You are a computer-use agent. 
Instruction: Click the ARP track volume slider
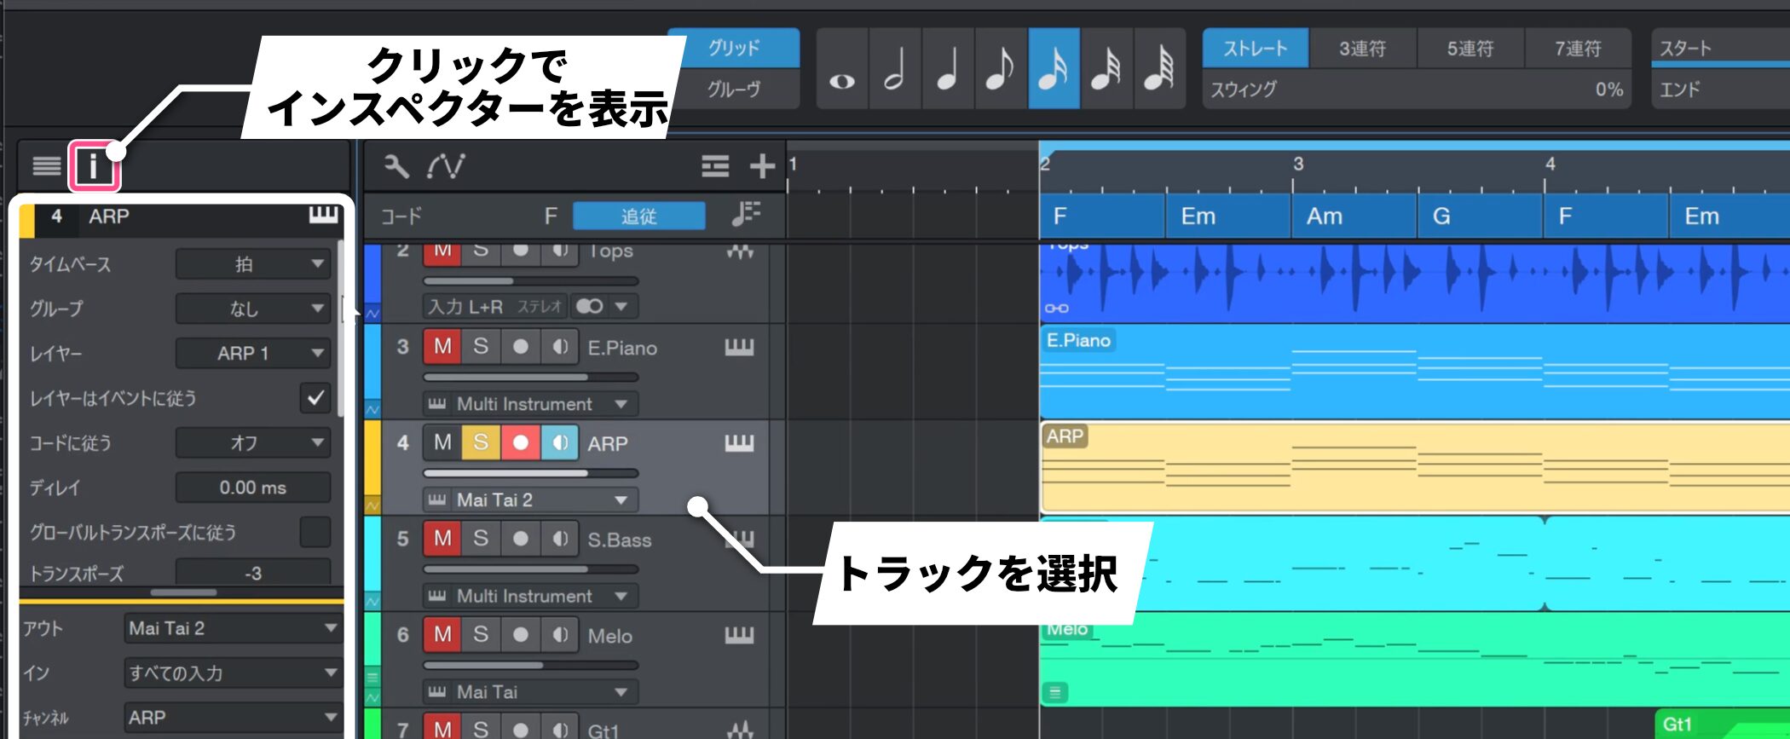click(x=530, y=473)
